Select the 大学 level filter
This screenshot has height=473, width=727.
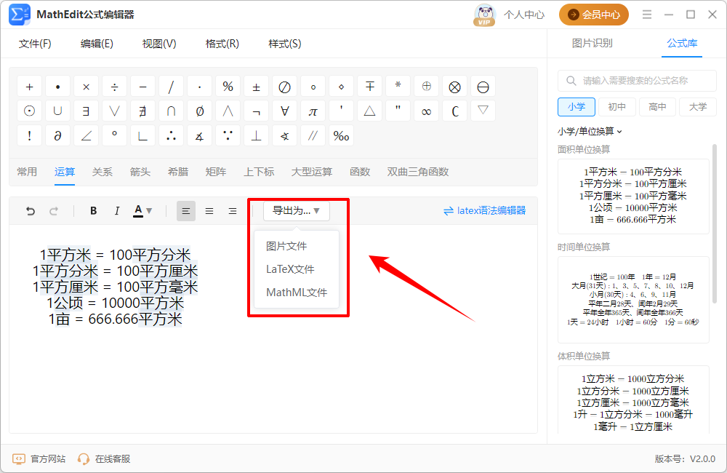(698, 107)
